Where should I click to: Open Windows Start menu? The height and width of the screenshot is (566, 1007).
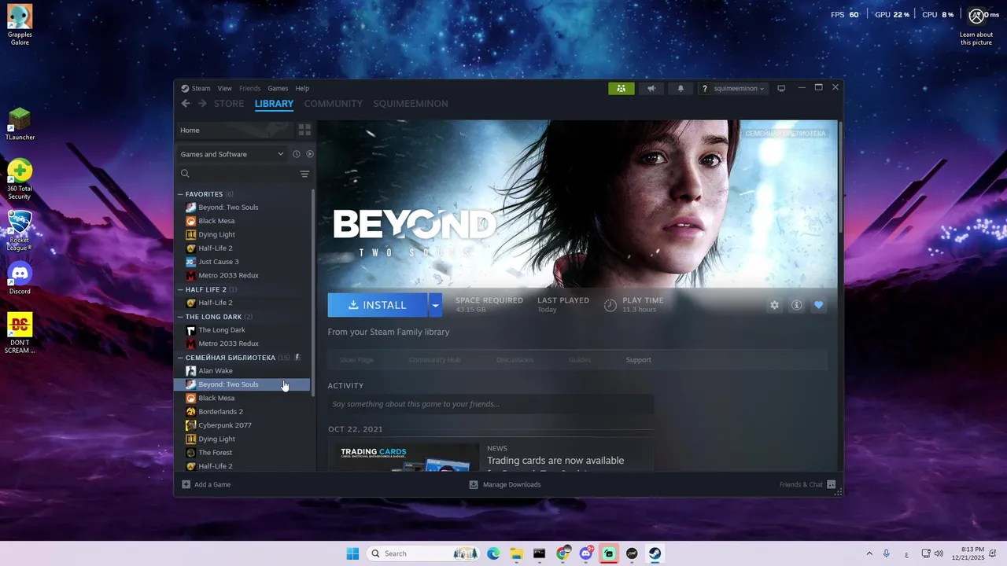pos(352,553)
